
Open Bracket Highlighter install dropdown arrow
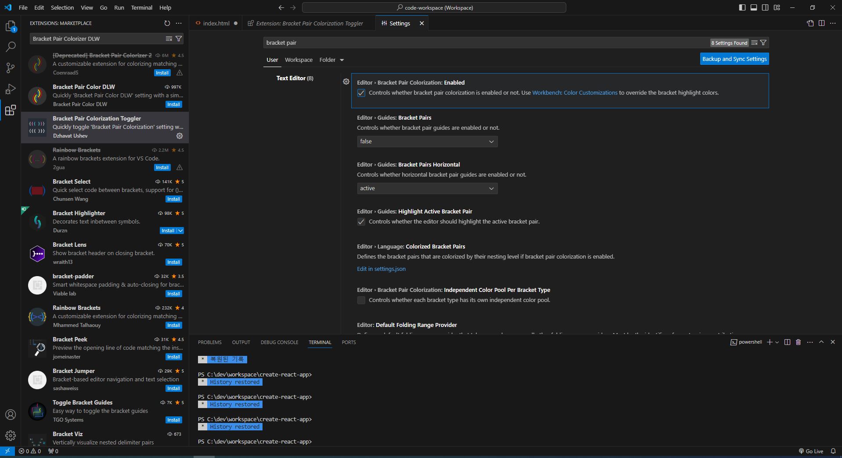[x=181, y=231]
